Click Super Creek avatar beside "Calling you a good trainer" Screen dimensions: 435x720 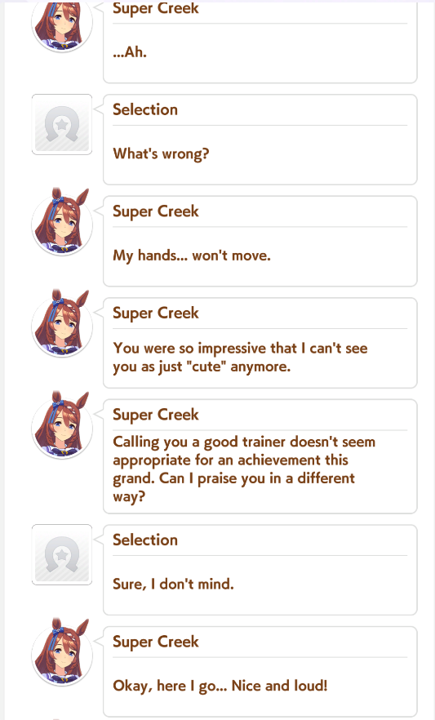pos(62,425)
